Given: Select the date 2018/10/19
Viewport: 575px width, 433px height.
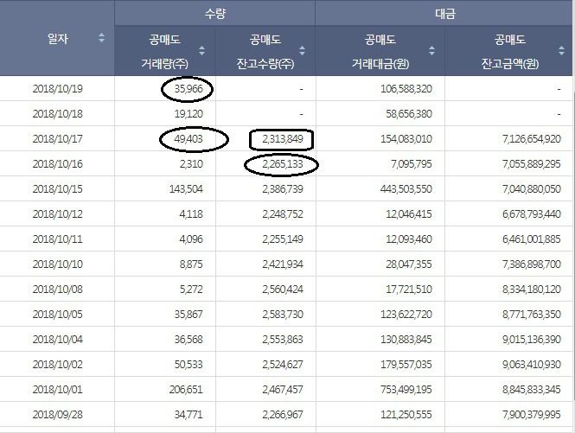Looking at the screenshot, I should click(58, 89).
